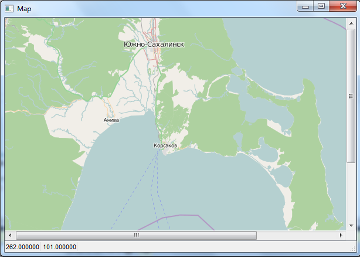The image size is (360, 258).
Task: Click the vertical scrollbar down arrow
Action: [351, 226]
